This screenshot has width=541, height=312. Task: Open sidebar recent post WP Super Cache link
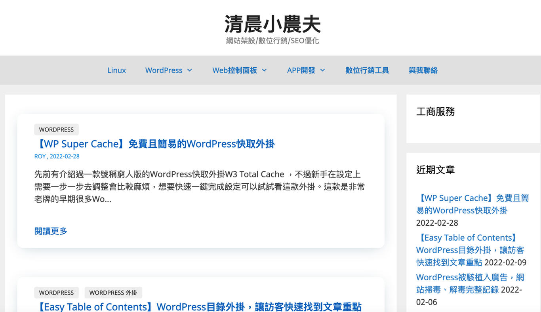(472, 204)
